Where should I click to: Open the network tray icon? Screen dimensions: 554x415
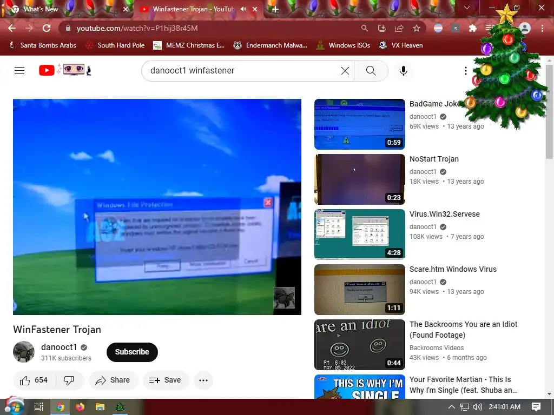[x=465, y=407]
